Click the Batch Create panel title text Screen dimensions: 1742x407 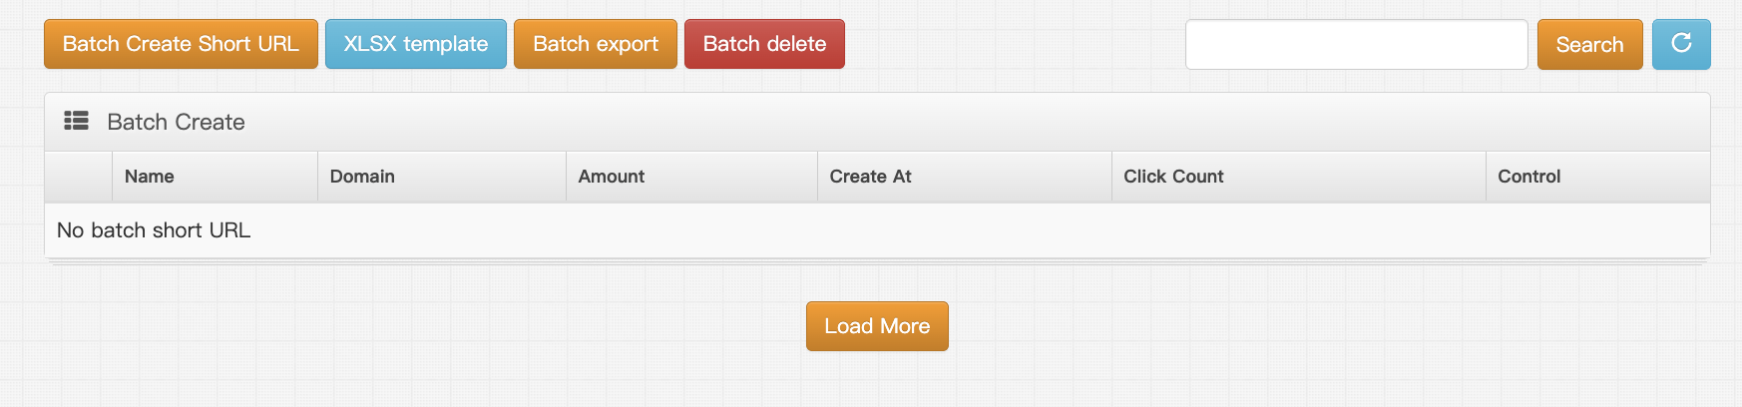click(x=176, y=122)
